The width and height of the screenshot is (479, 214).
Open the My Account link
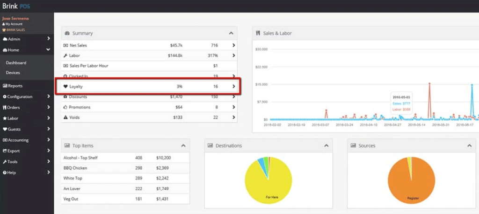coord(14,24)
